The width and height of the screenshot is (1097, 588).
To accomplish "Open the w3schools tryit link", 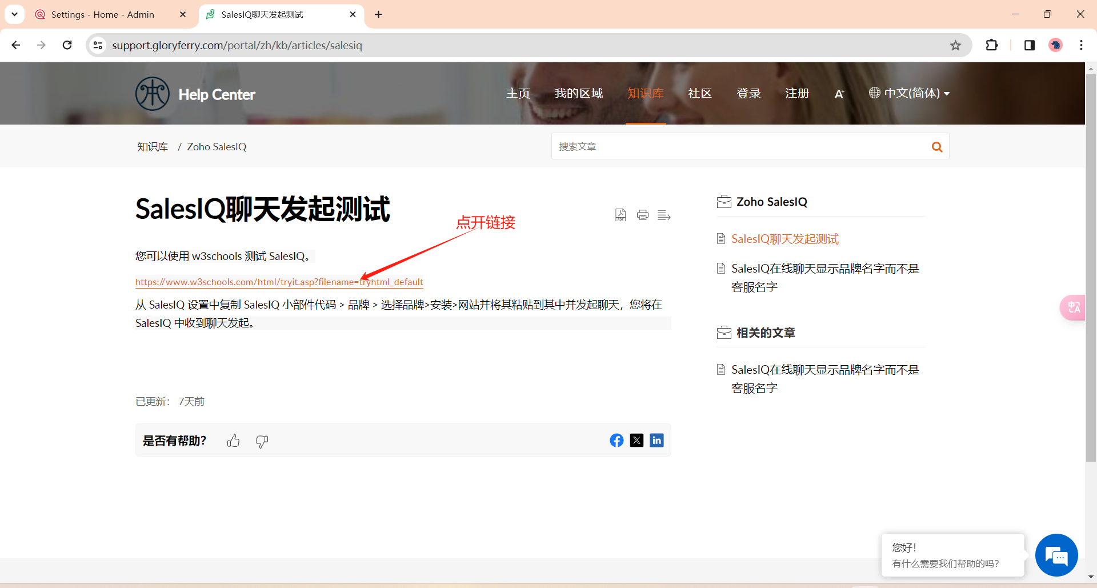I will pos(279,282).
